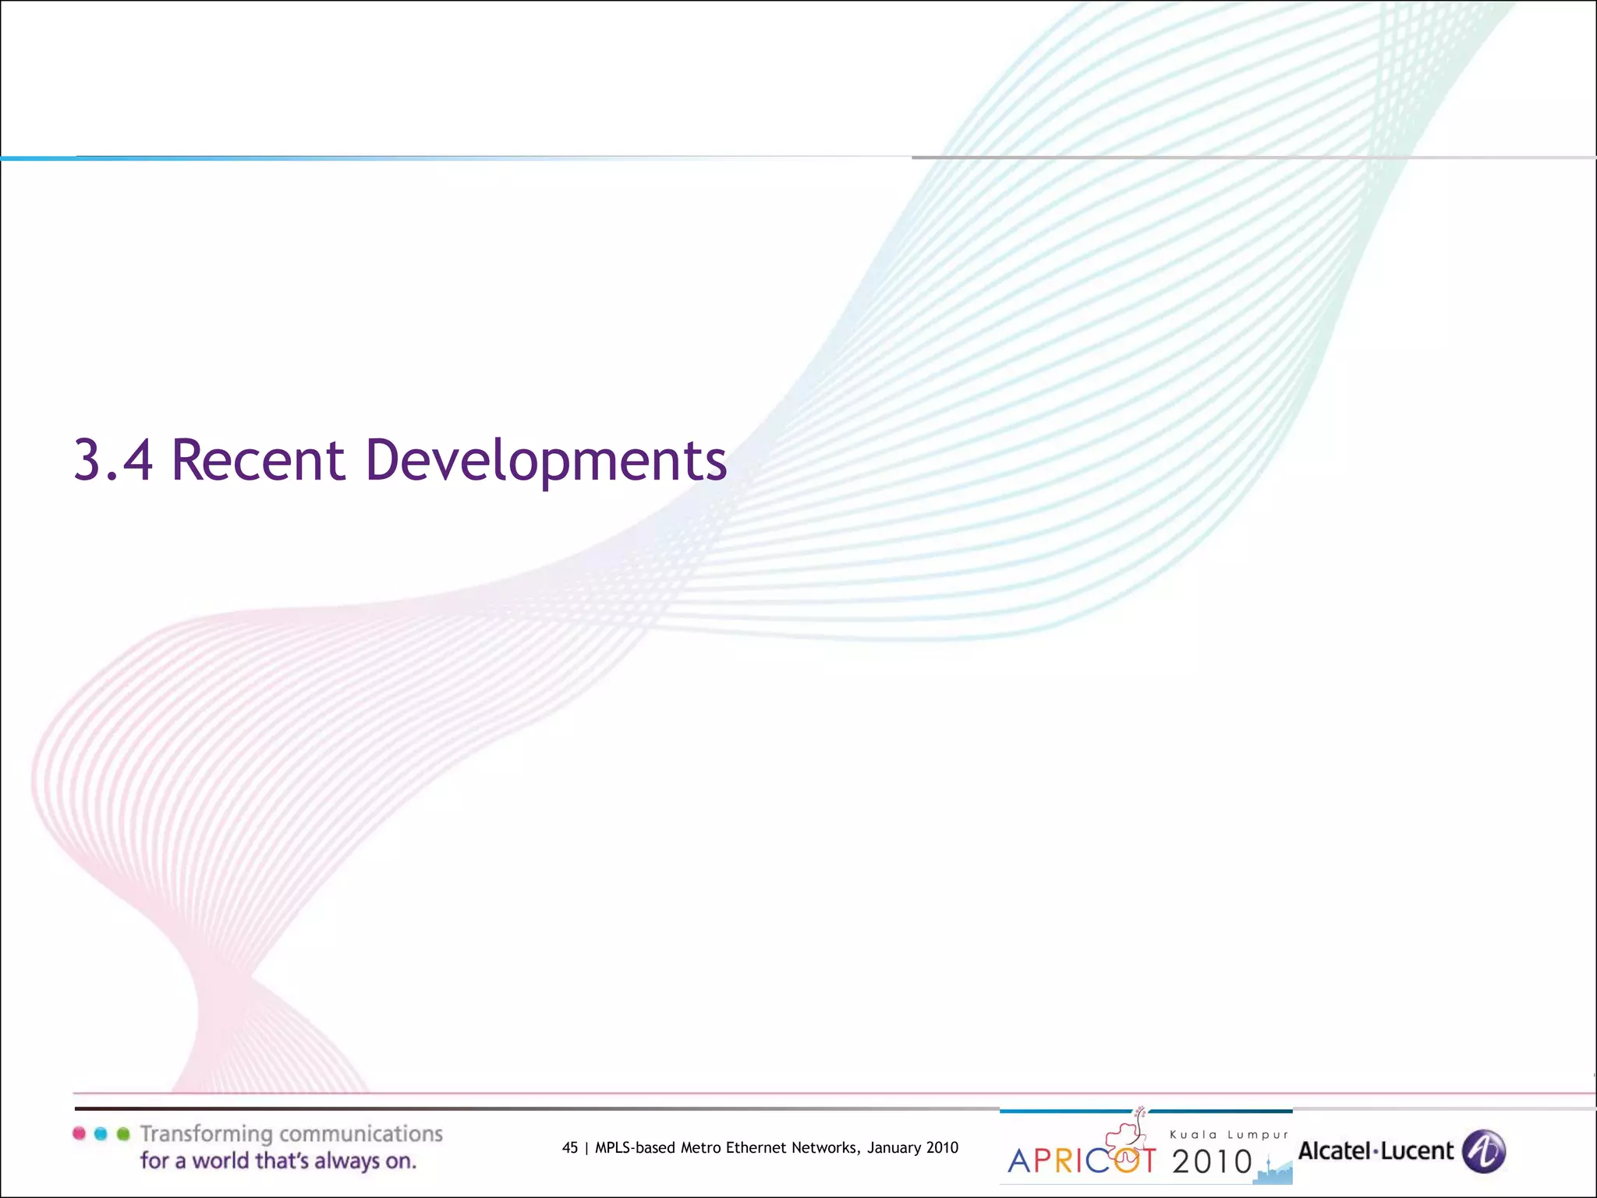Click the pink dot in footer
This screenshot has height=1198, width=1597.
(x=79, y=1133)
